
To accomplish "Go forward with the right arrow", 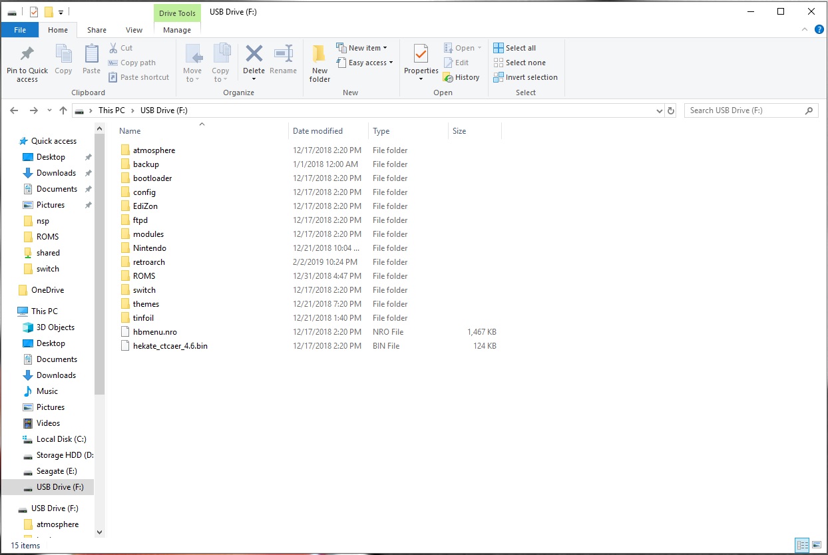I will (x=34, y=110).
